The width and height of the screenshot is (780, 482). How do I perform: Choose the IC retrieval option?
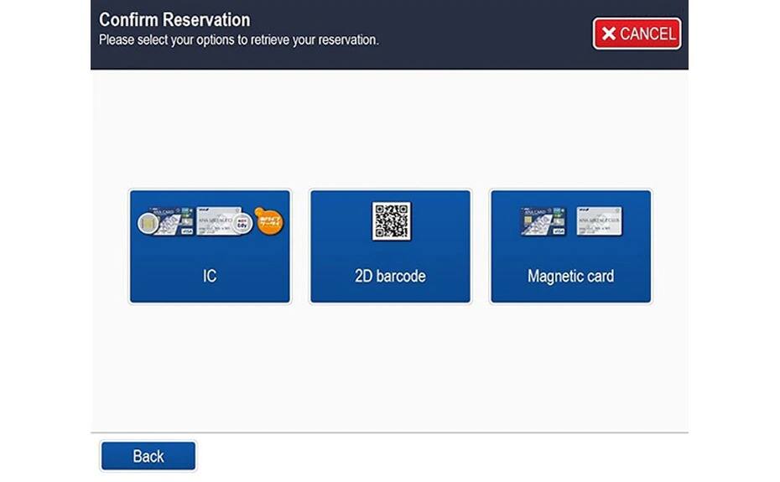pyautogui.click(x=210, y=246)
